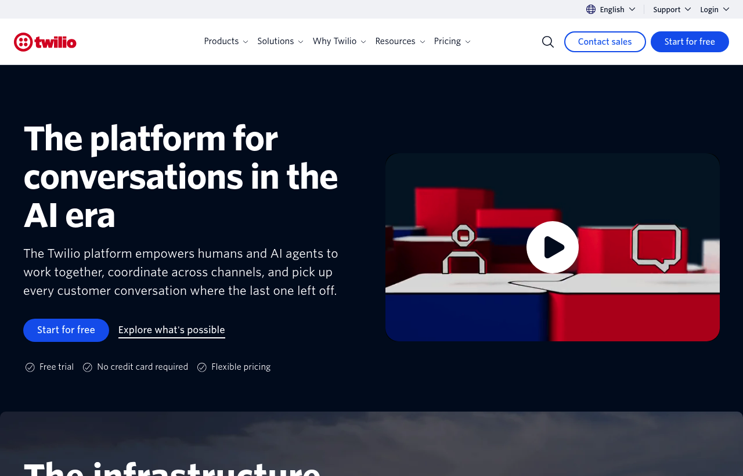Expand the Pricing menu
This screenshot has height=476, width=743.
452,41
